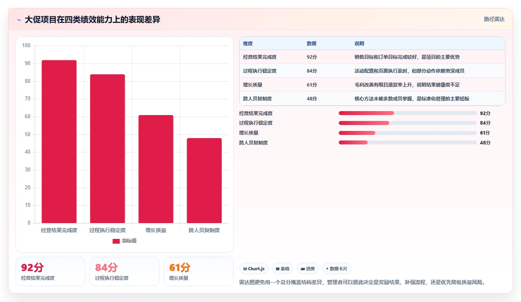Click the 路径雷达 label in header
This screenshot has height=302, width=521.
[x=494, y=19]
